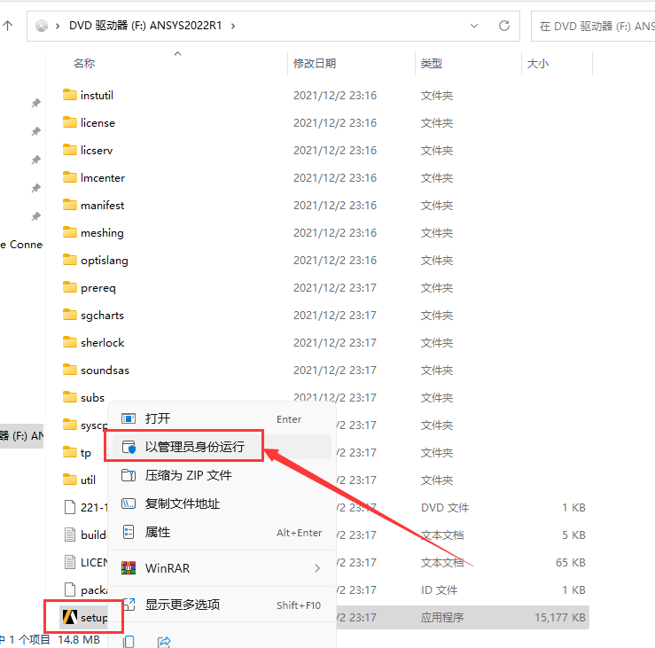This screenshot has height=648, width=655.
Task: Open the WinRAR submenu
Action: coord(222,568)
